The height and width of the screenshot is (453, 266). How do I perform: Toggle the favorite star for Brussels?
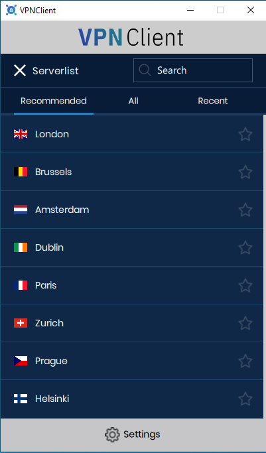point(245,172)
